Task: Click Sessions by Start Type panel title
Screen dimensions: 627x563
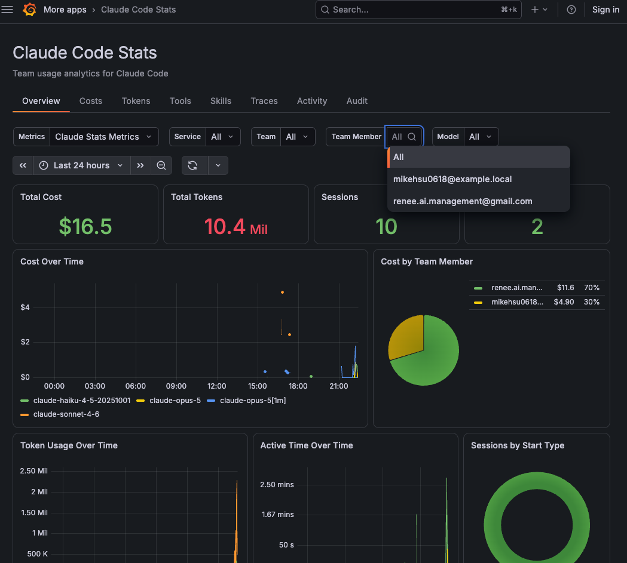Action: pos(518,445)
